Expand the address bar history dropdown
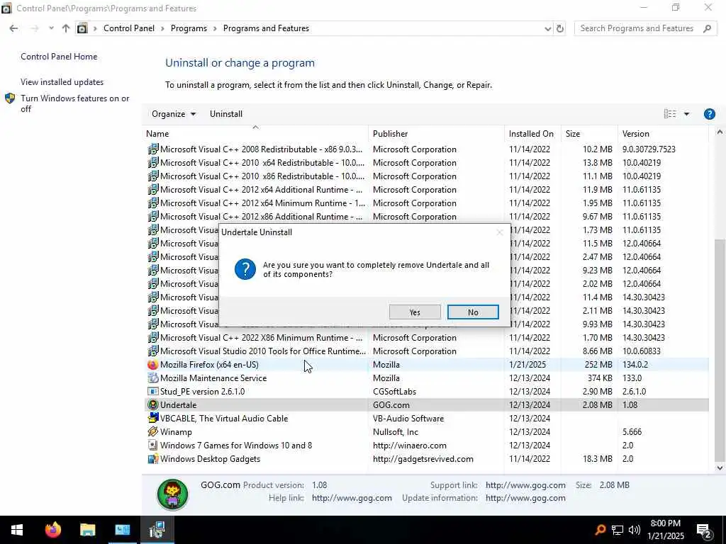Viewport: 726px width, 544px height. [548, 28]
